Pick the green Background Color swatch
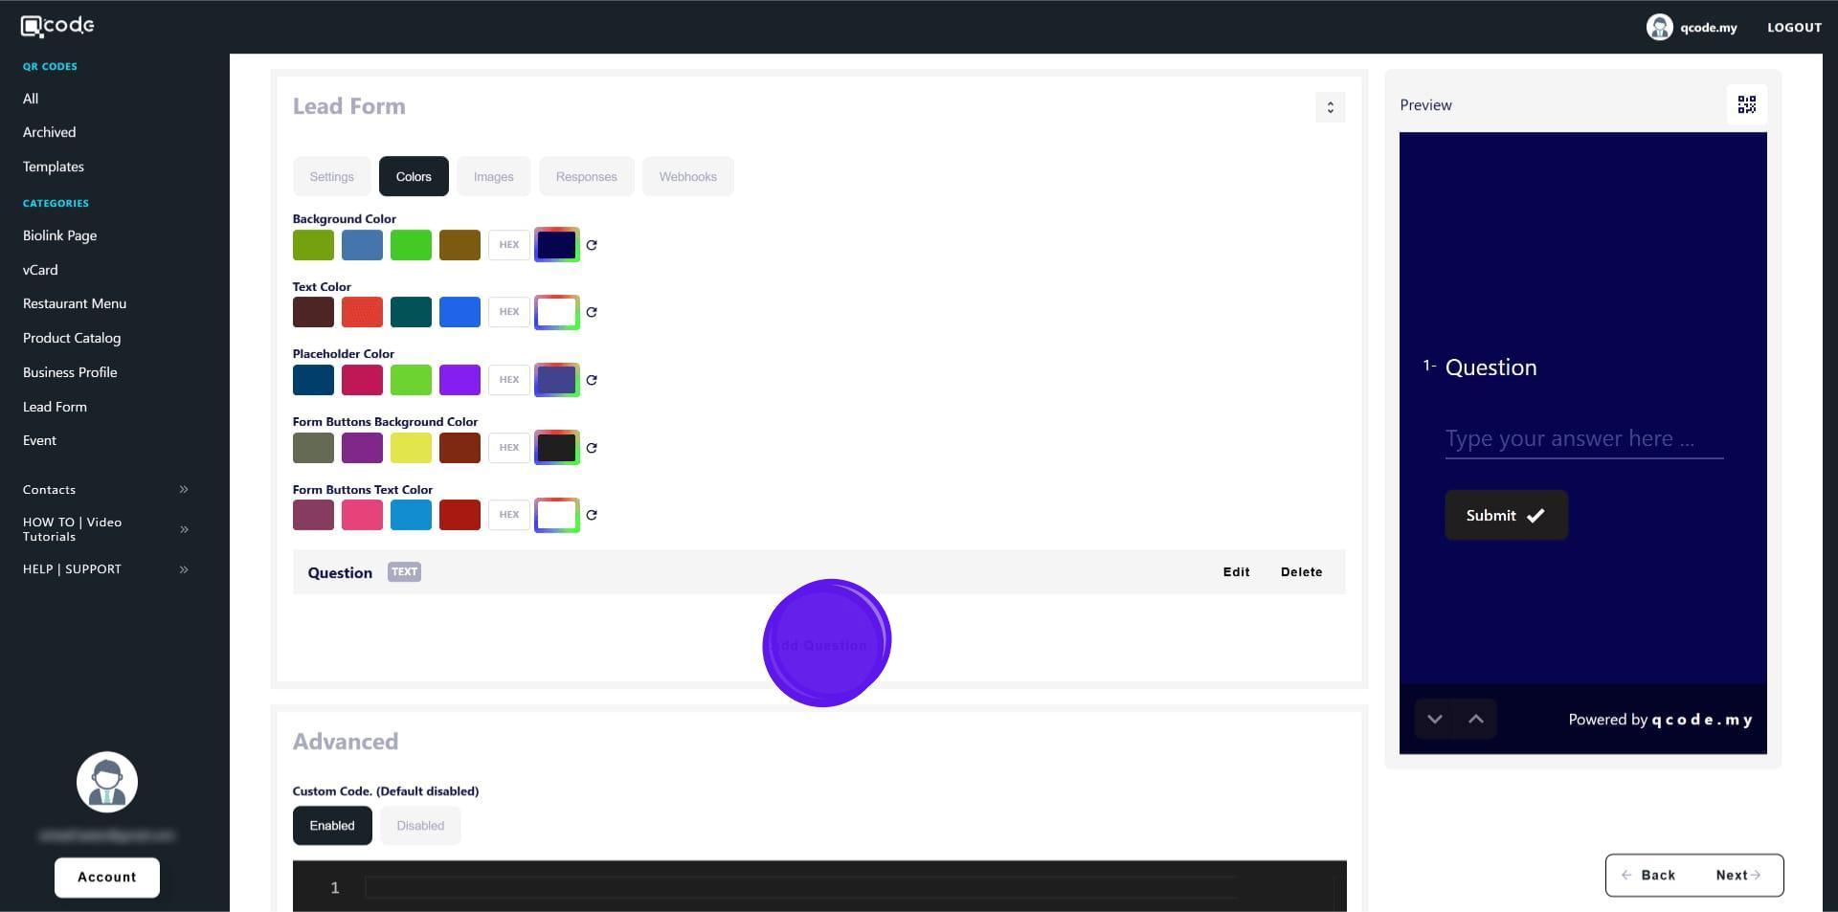 coord(411,245)
